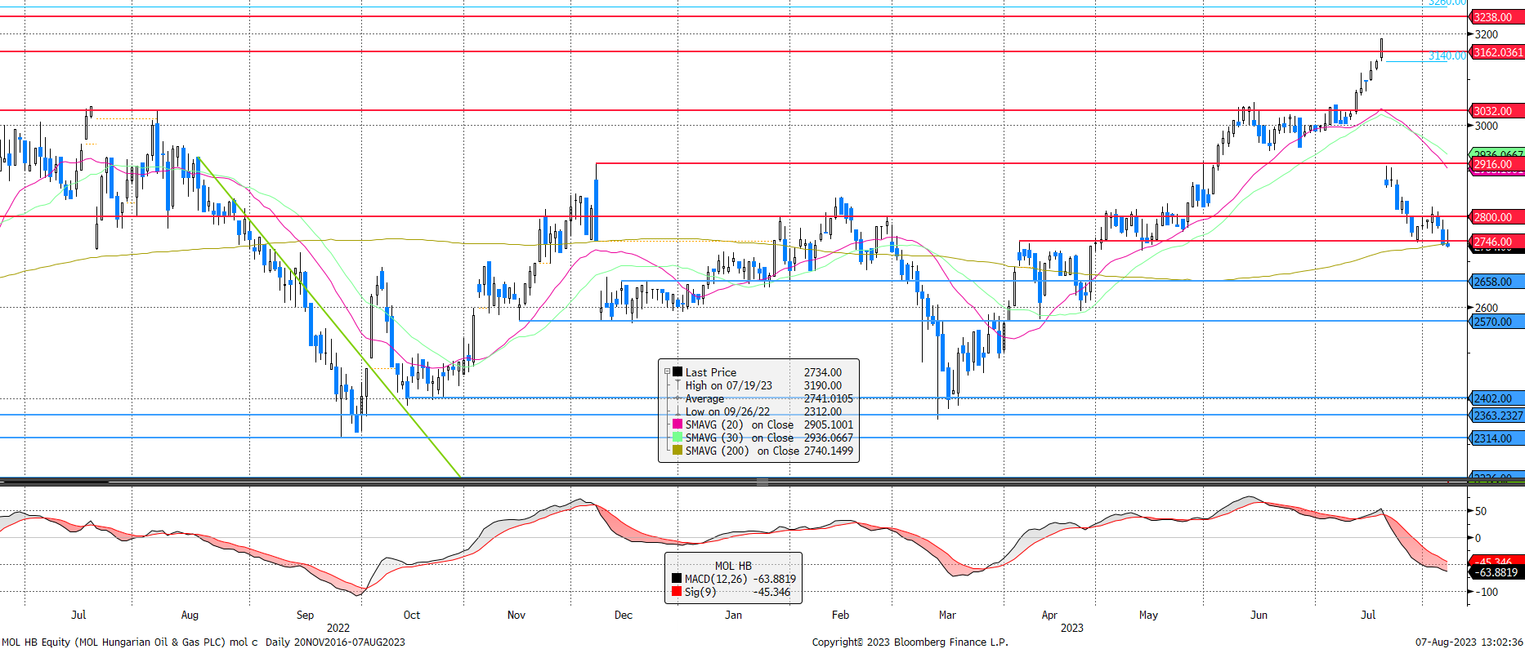Click the Sep month label on axis

coord(305,615)
